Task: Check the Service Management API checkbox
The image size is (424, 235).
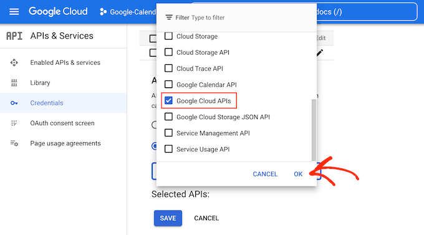Action: coord(168,133)
